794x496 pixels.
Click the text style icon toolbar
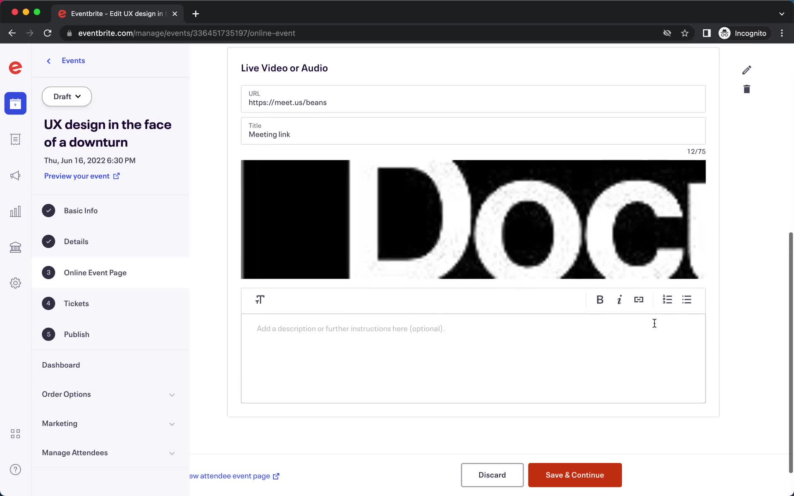(x=260, y=299)
